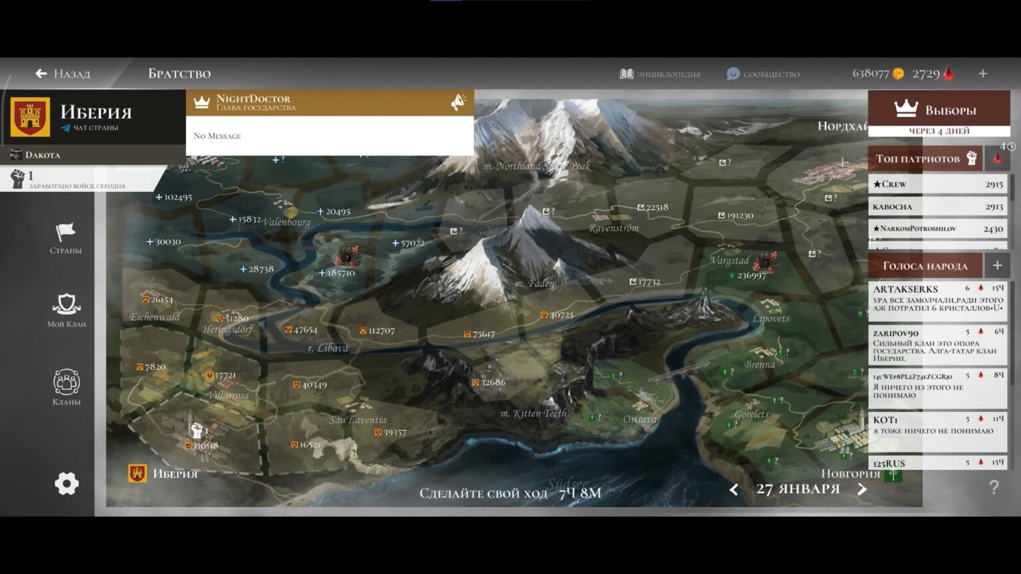Click the Iberia coat of arms emblem
This screenshot has height=574, width=1021.
tap(31, 117)
